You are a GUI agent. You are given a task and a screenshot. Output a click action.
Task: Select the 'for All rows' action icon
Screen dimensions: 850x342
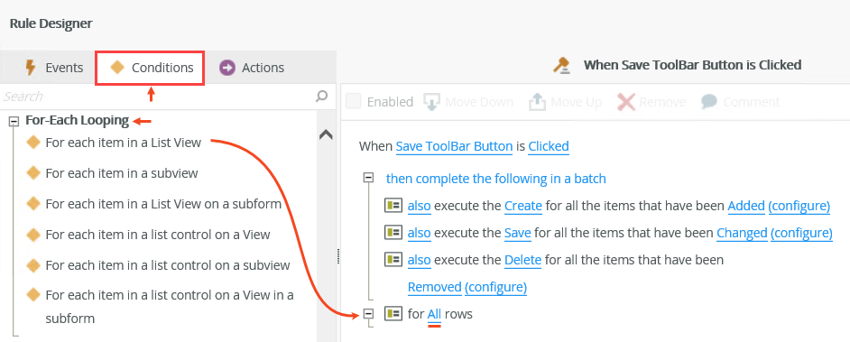click(393, 313)
